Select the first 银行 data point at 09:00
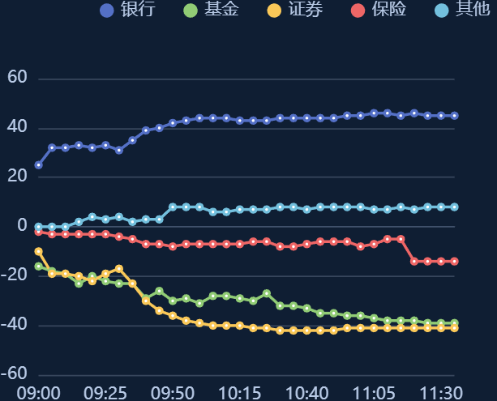Viewport: 497px width, 401px height. (38, 165)
